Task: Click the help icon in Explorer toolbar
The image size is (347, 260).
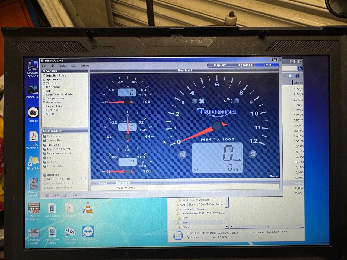Action: pos(297,76)
